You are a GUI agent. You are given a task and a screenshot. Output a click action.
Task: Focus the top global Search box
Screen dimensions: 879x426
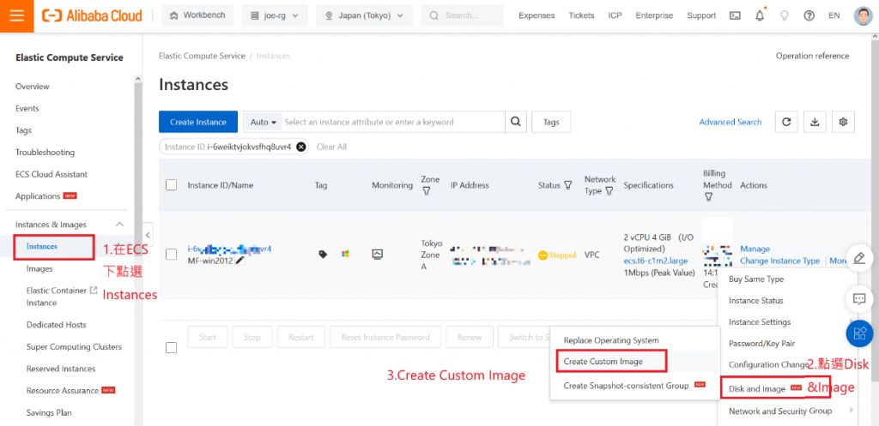coord(462,15)
